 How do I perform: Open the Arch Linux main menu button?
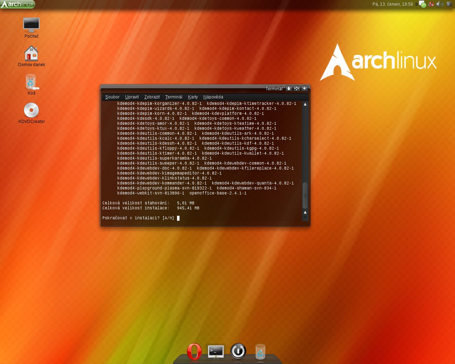click(18, 4)
